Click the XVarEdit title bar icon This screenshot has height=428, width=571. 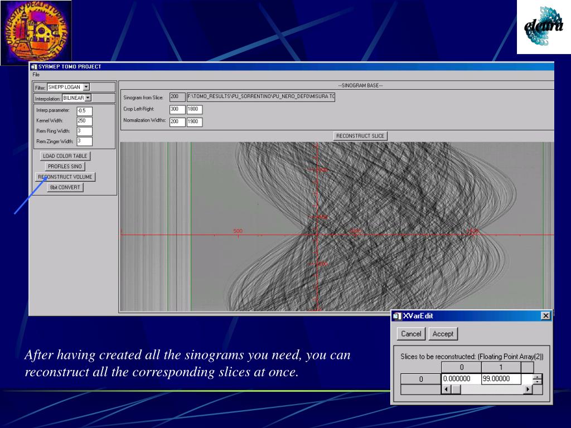coord(397,316)
